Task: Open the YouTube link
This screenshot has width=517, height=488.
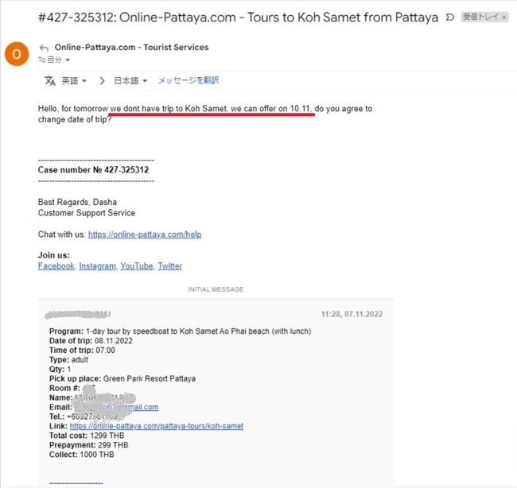Action: [137, 266]
